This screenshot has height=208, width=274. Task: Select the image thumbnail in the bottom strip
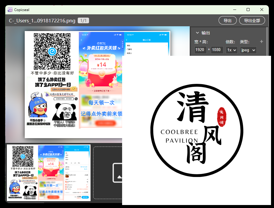pyautogui.click(x=49, y=173)
